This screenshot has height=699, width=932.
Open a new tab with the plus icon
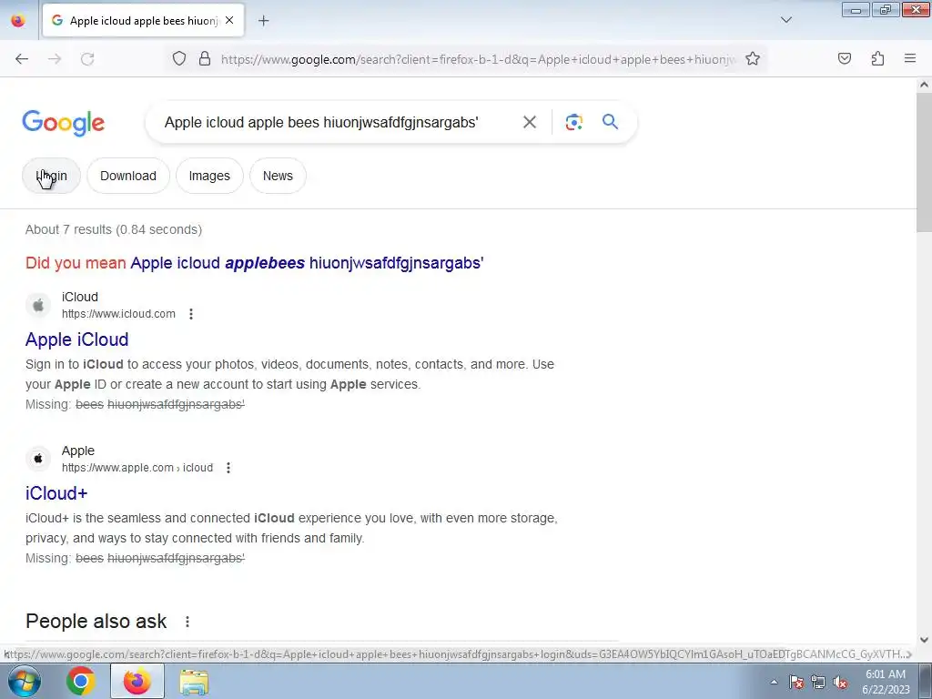(x=263, y=21)
